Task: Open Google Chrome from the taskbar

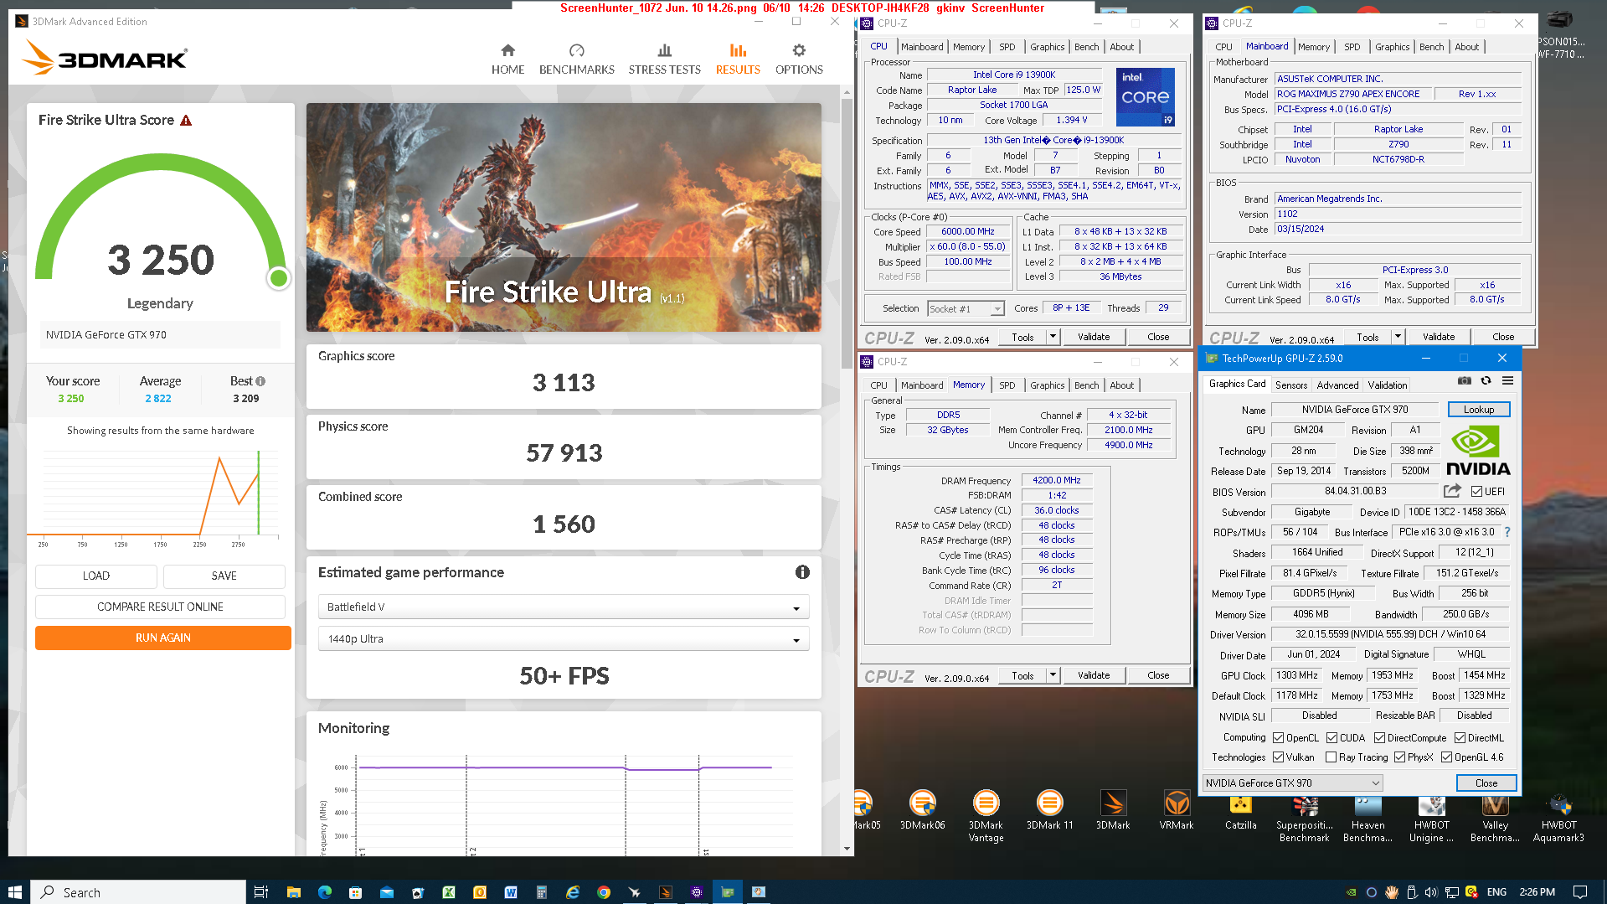Action: pyautogui.click(x=603, y=892)
